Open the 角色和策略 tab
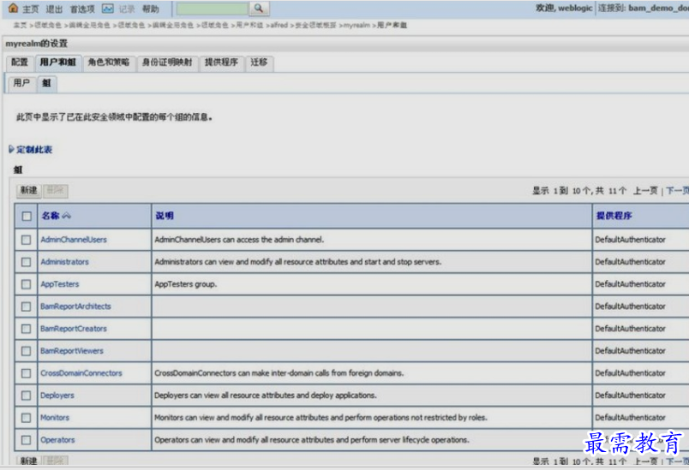Screen dimensions: 689x470 (109, 62)
